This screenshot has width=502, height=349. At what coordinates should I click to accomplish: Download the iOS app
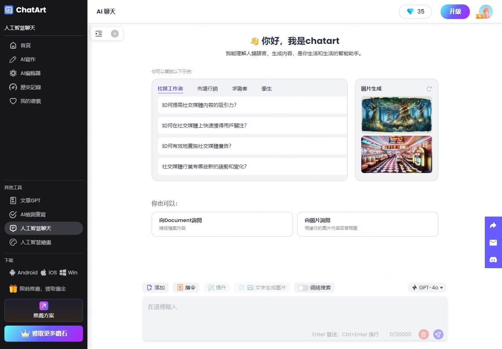[x=49, y=273]
